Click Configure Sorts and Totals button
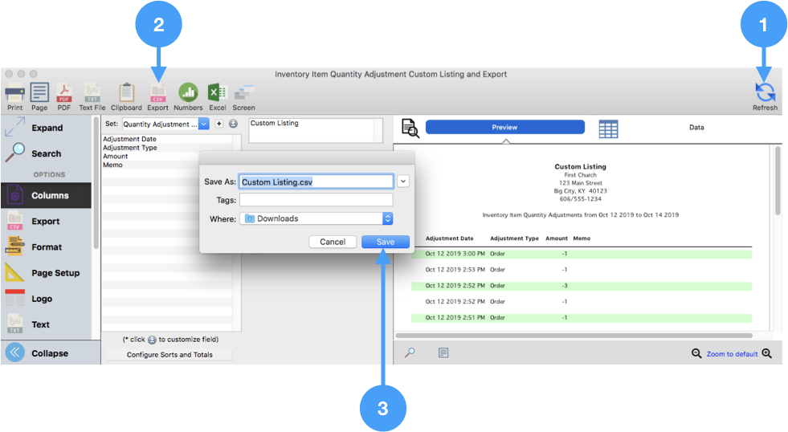788x432 pixels. [169, 354]
